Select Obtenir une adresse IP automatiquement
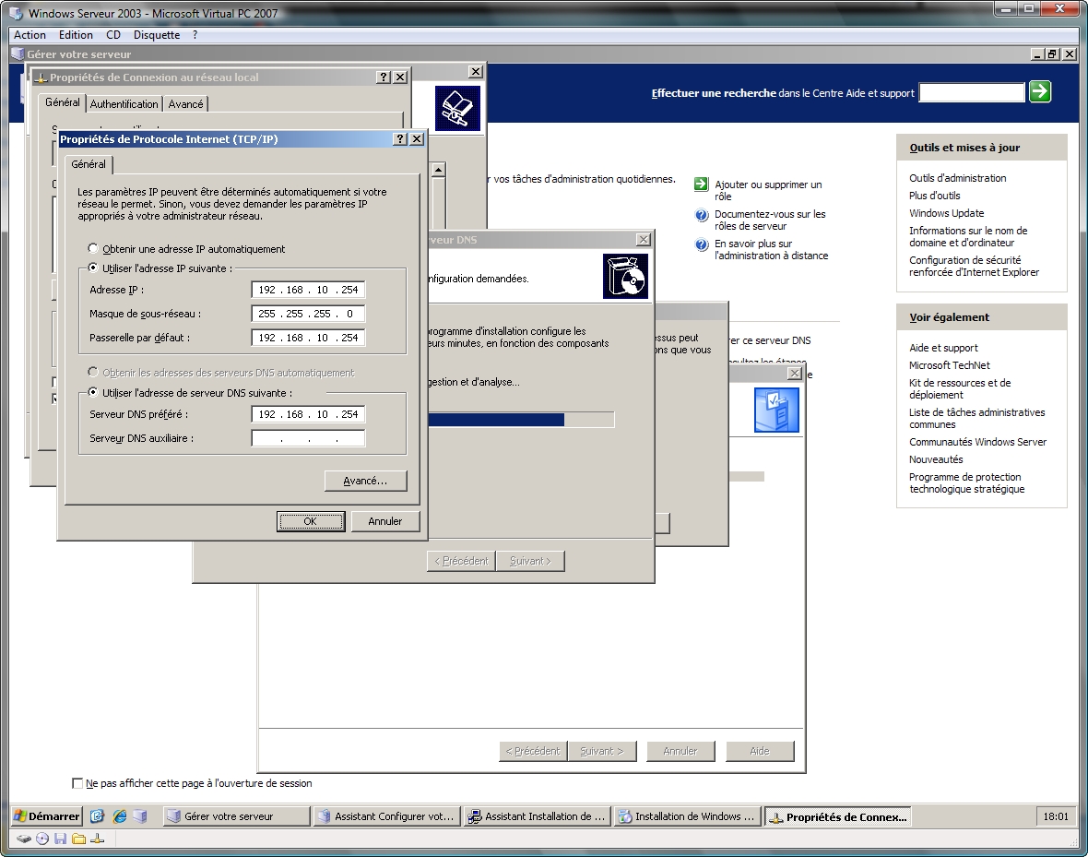 pos(93,249)
